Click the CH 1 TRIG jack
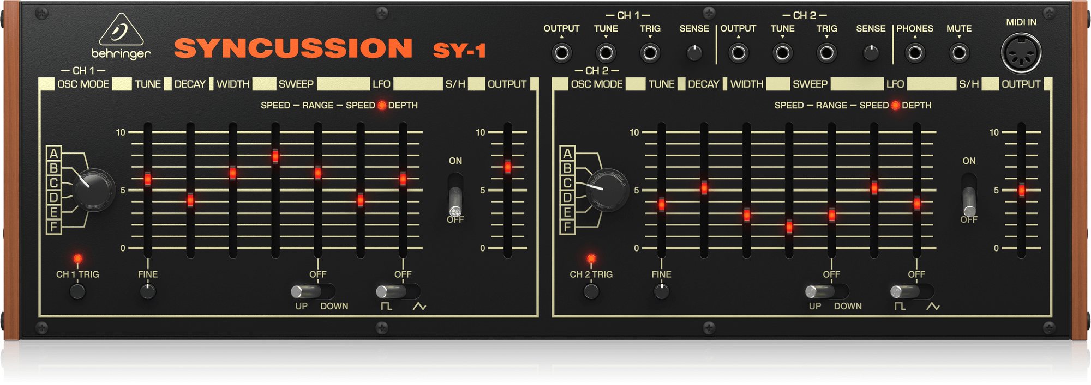 [650, 53]
